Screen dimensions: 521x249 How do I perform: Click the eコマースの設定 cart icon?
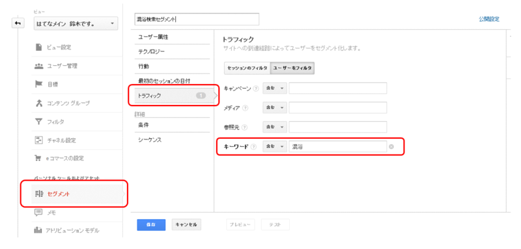click(38, 158)
